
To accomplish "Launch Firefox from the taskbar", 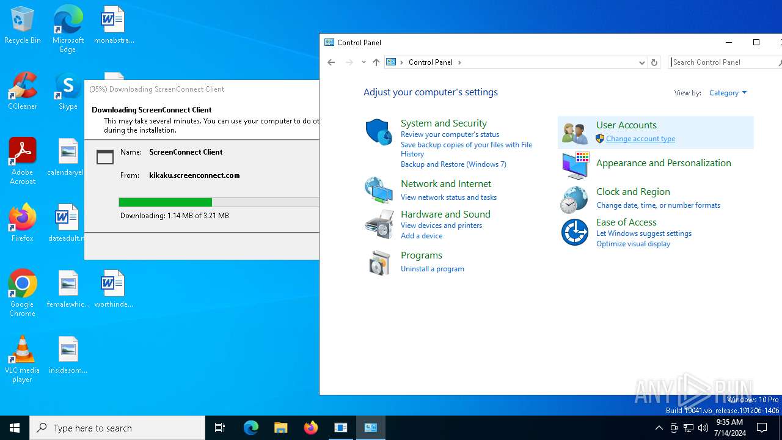I will 311,428.
